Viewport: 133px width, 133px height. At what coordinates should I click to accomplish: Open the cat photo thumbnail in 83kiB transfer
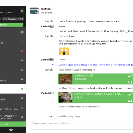[x=66, y=97]
